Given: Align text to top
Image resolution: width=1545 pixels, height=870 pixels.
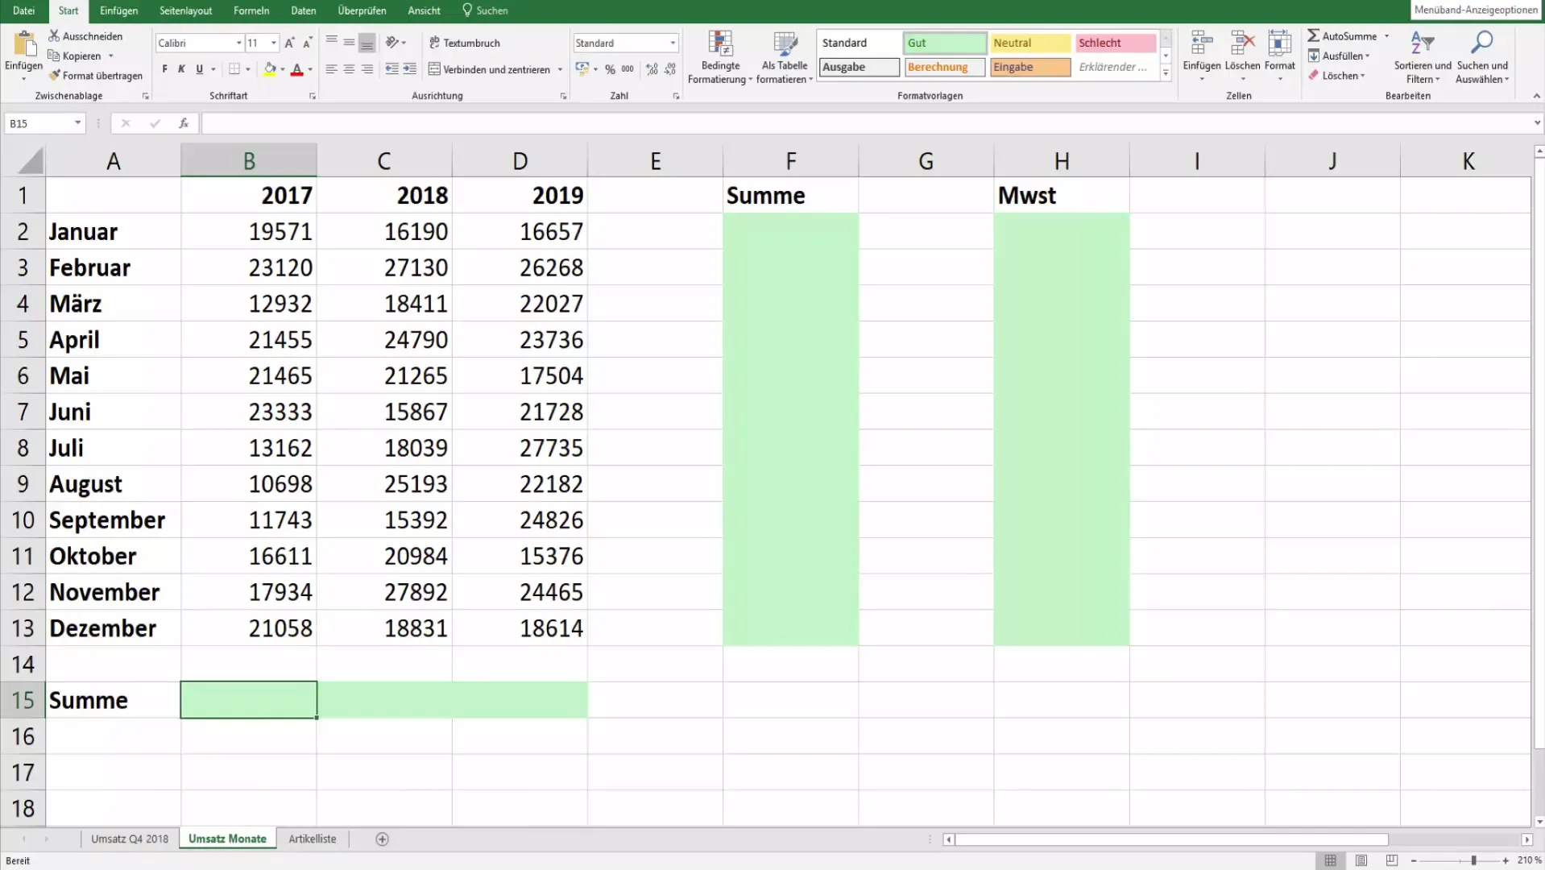Looking at the screenshot, I should pos(331,42).
